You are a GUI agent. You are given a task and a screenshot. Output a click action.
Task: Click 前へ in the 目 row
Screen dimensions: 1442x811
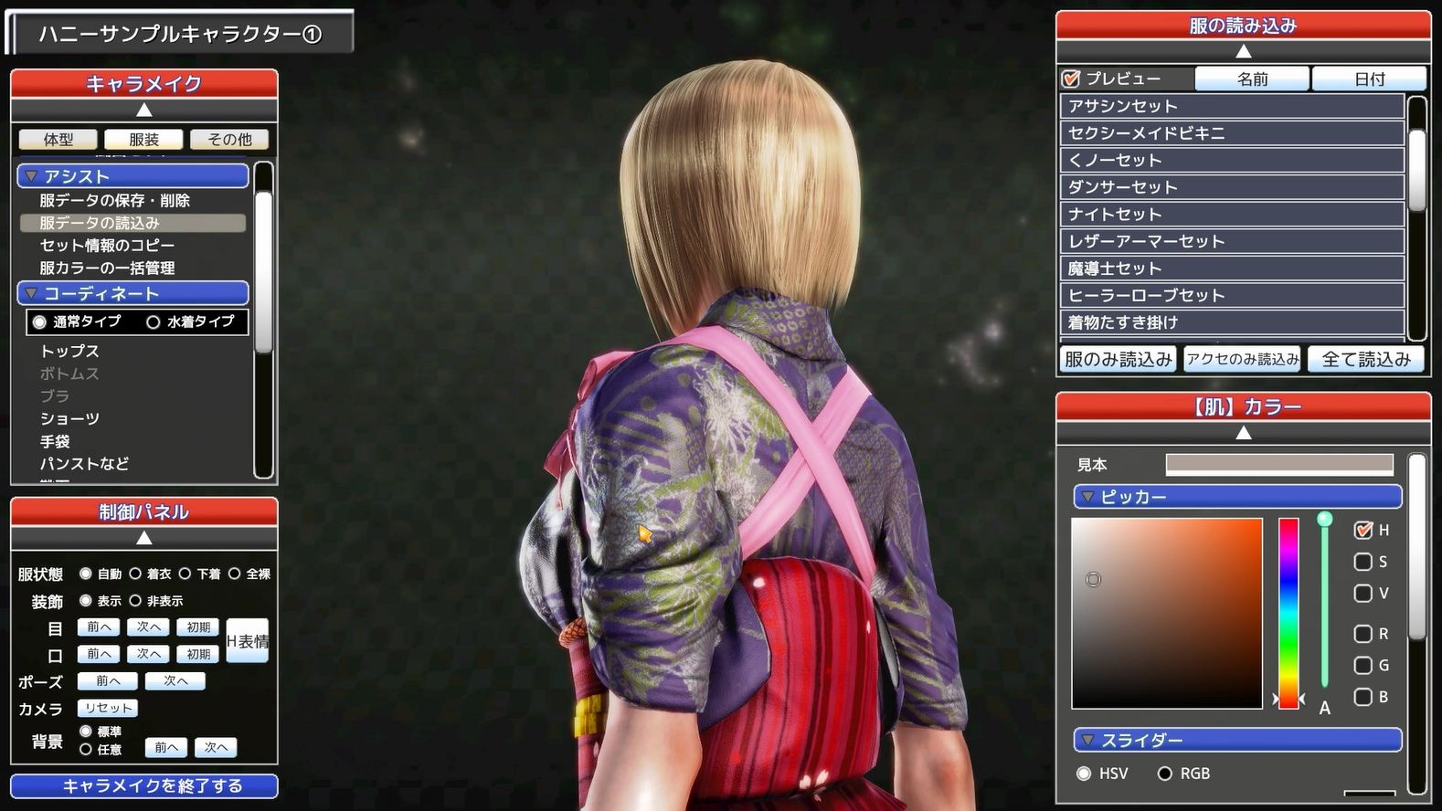point(99,627)
